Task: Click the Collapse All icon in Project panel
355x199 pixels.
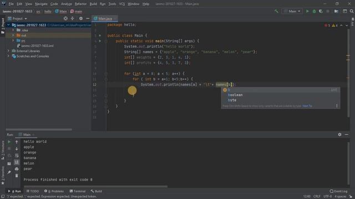Action: point(73,18)
